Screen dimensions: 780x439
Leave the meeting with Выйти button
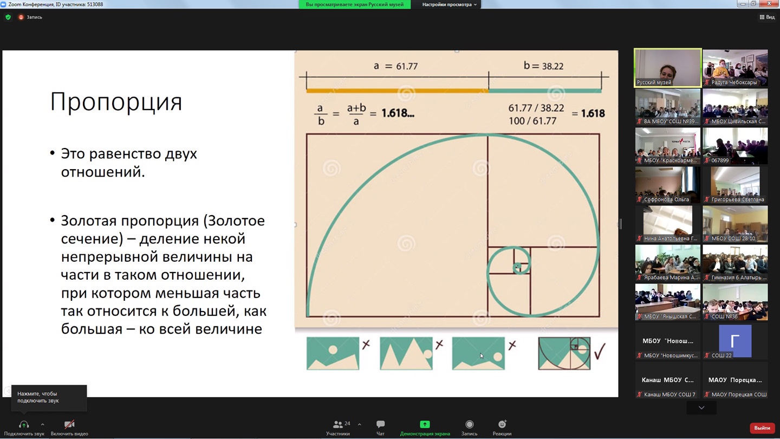(x=762, y=428)
